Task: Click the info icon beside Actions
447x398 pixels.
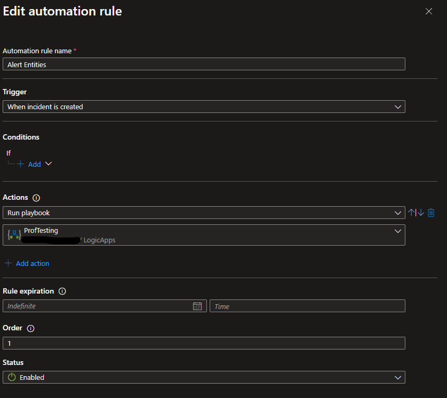Action: tap(36, 198)
